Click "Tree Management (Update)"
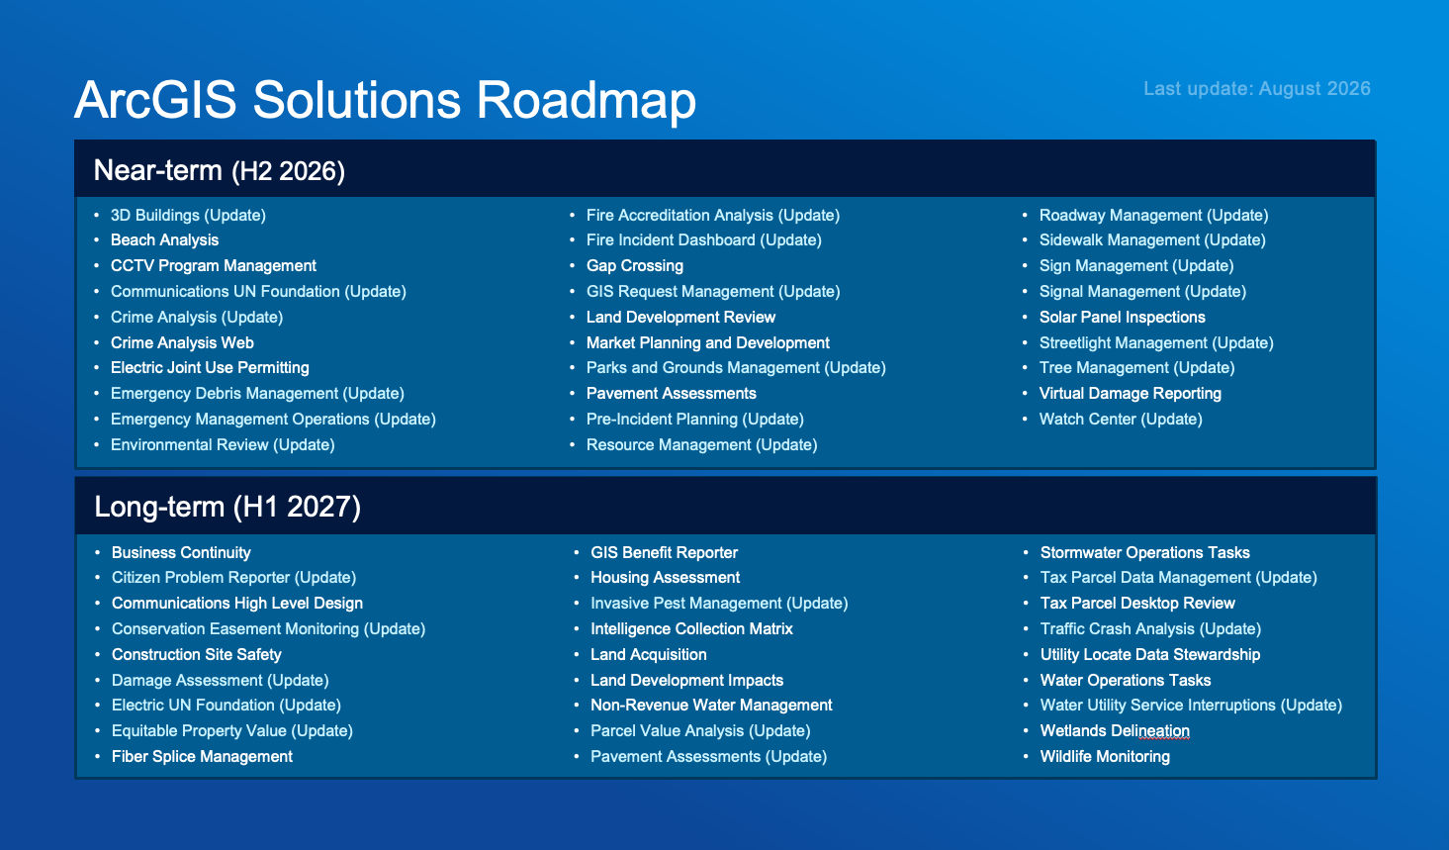This screenshot has height=850, width=1449. [x=1137, y=368]
